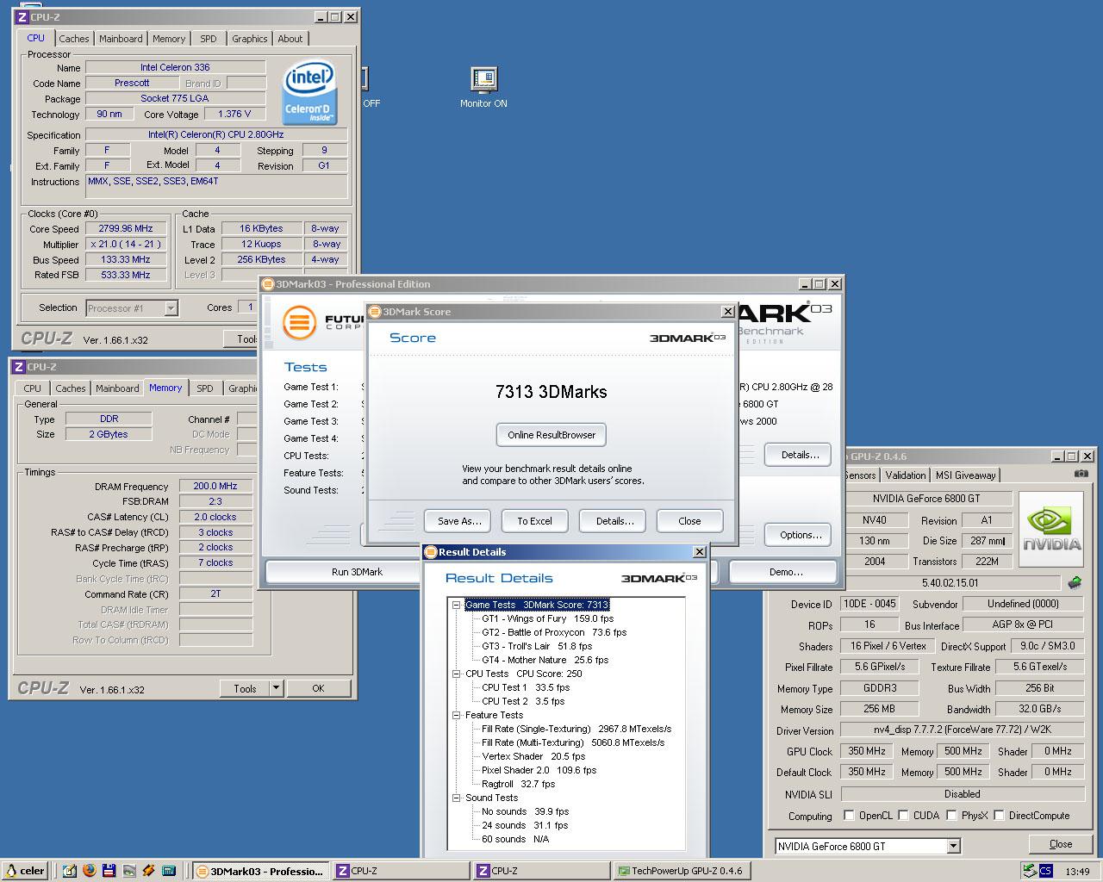Open the SPD tab in top CPU-Z window
This screenshot has height=882, width=1103.
tap(209, 39)
